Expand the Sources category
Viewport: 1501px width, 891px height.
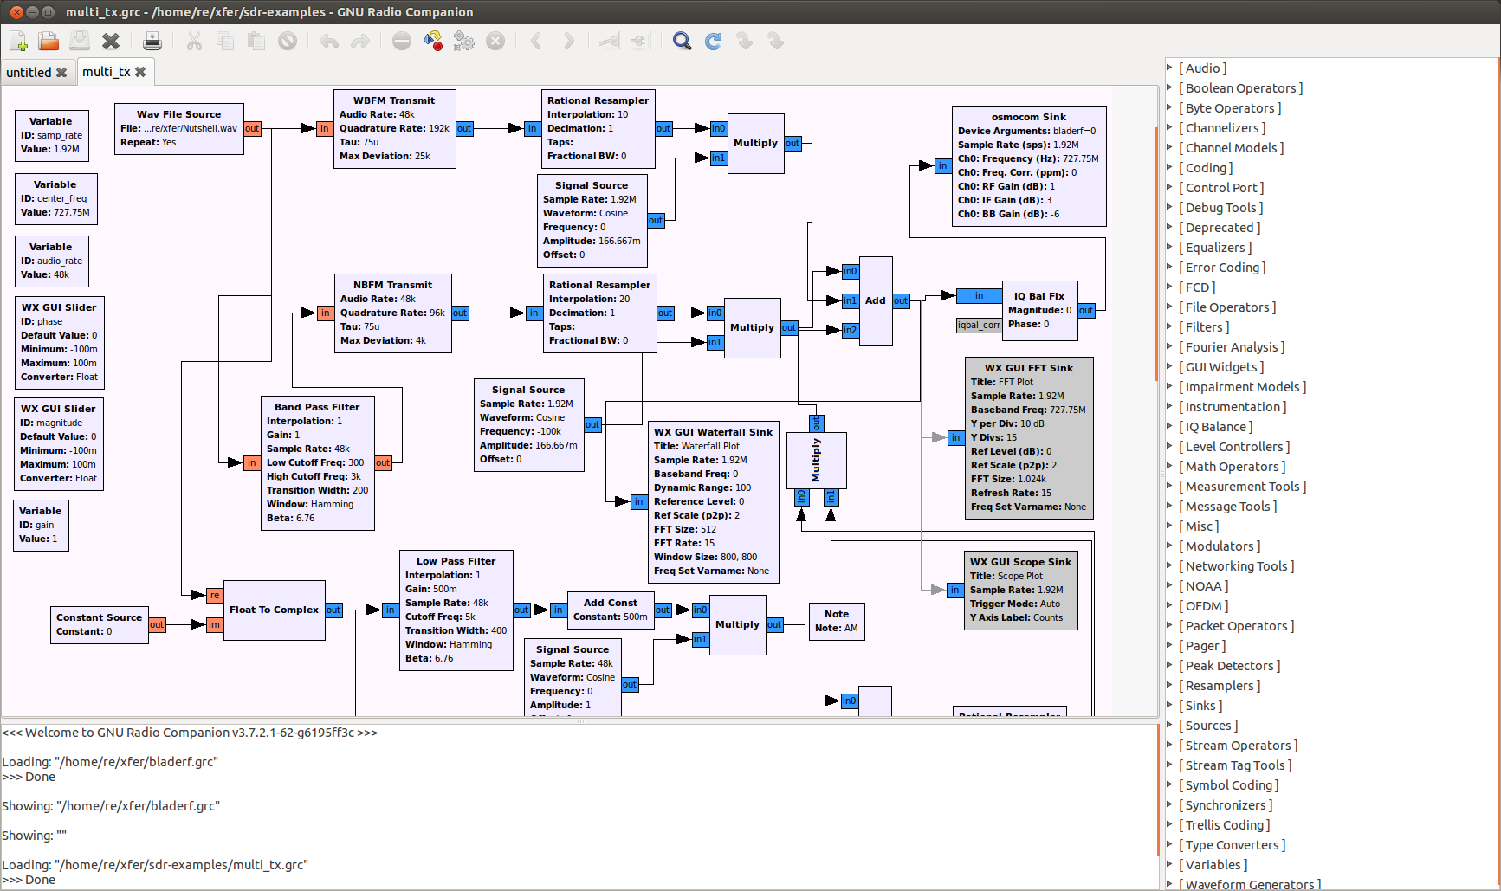1208,726
